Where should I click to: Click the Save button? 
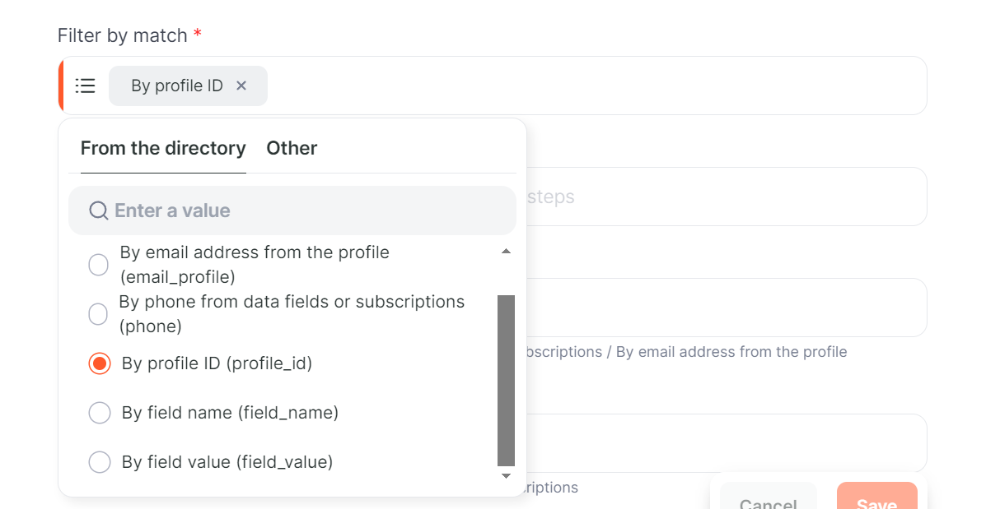pos(877,496)
